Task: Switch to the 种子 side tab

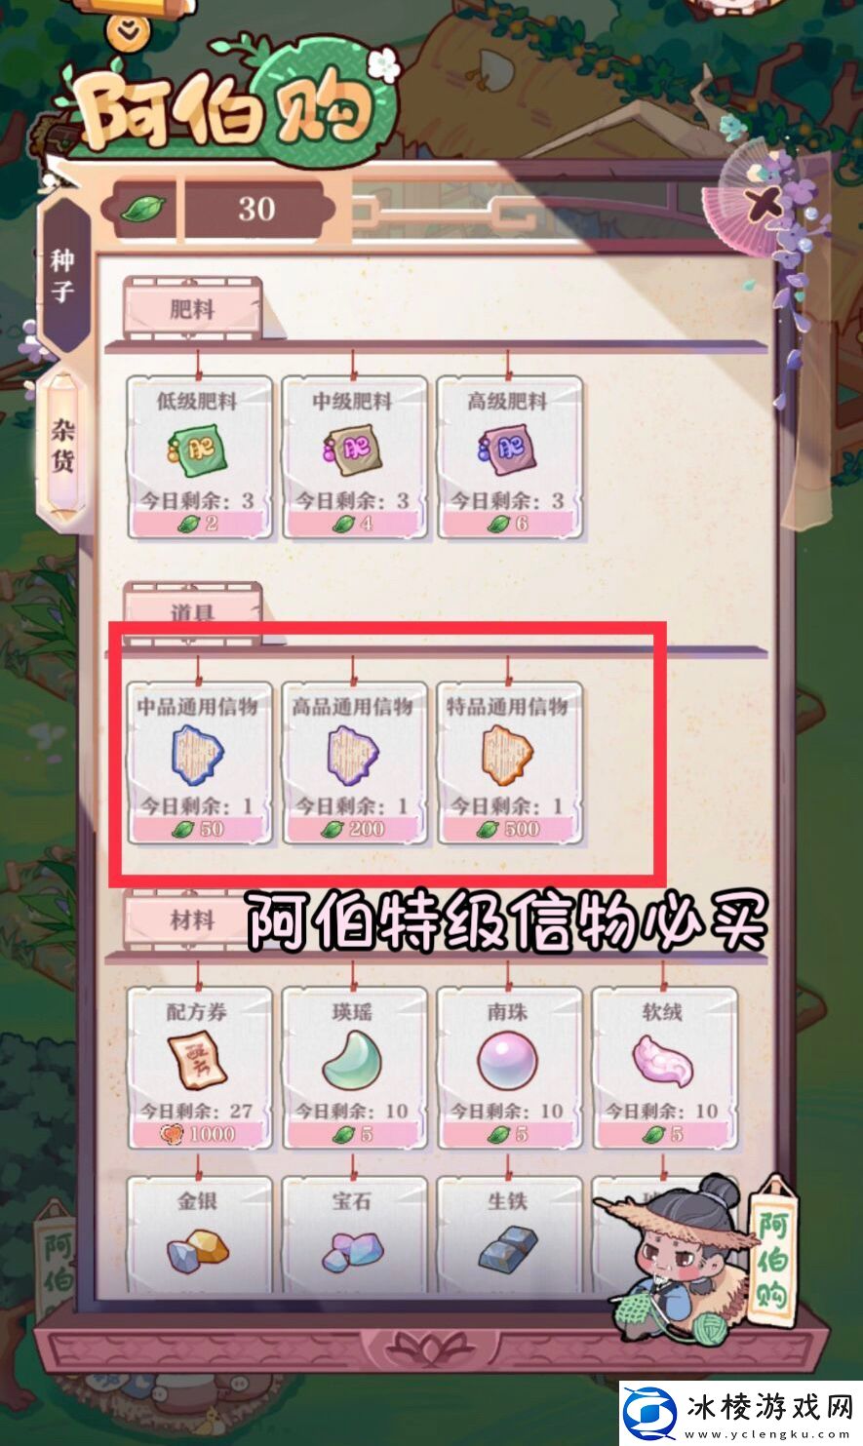Action: pos(63,274)
